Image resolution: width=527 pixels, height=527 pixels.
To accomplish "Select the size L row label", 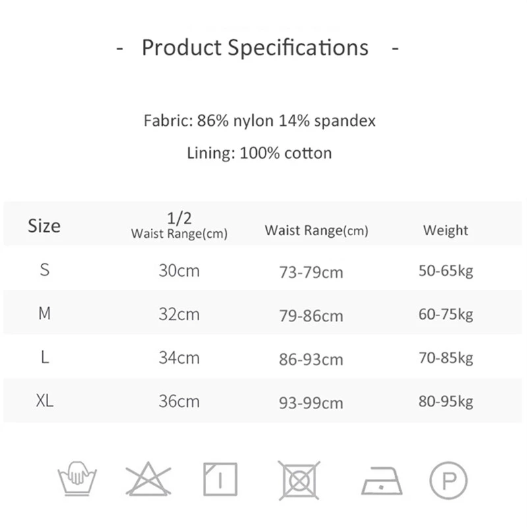I will [x=44, y=358].
